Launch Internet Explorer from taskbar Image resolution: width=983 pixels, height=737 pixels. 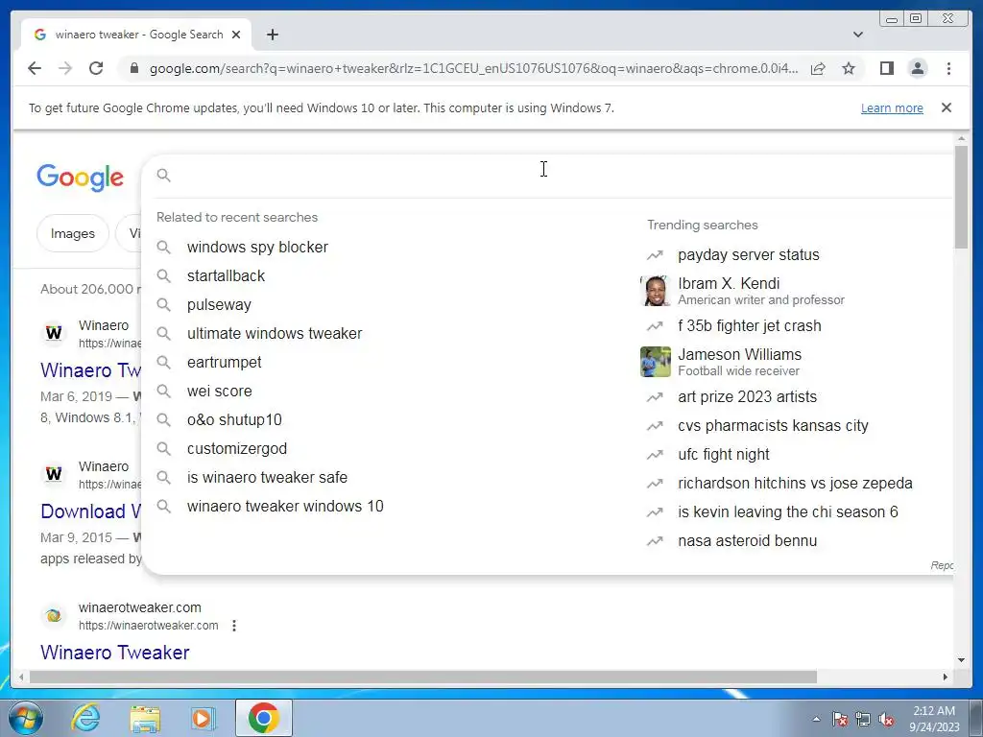(x=85, y=718)
